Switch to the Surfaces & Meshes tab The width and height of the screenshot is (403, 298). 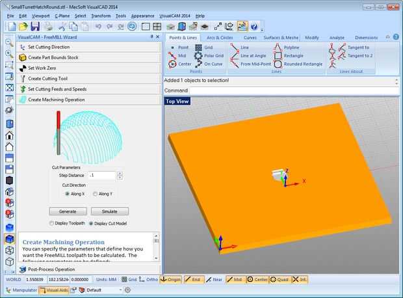click(x=281, y=38)
